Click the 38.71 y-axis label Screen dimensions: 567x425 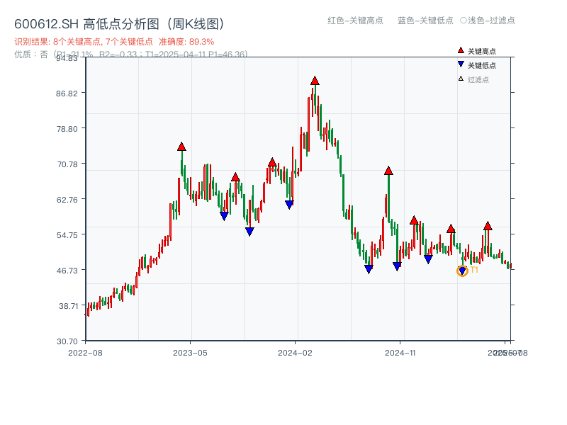[x=68, y=306]
